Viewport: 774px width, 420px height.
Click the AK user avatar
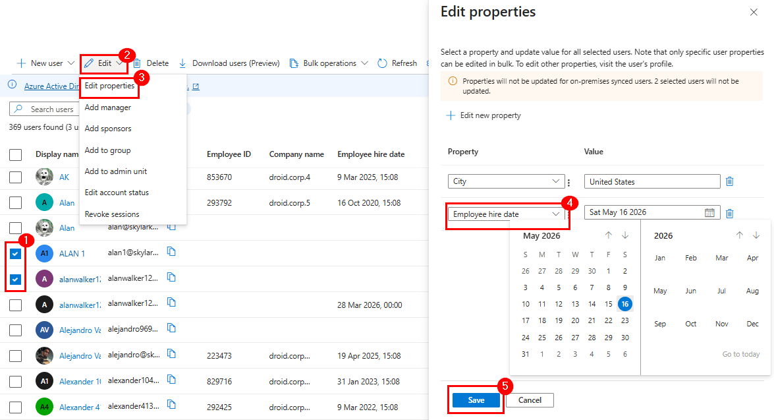(x=44, y=177)
